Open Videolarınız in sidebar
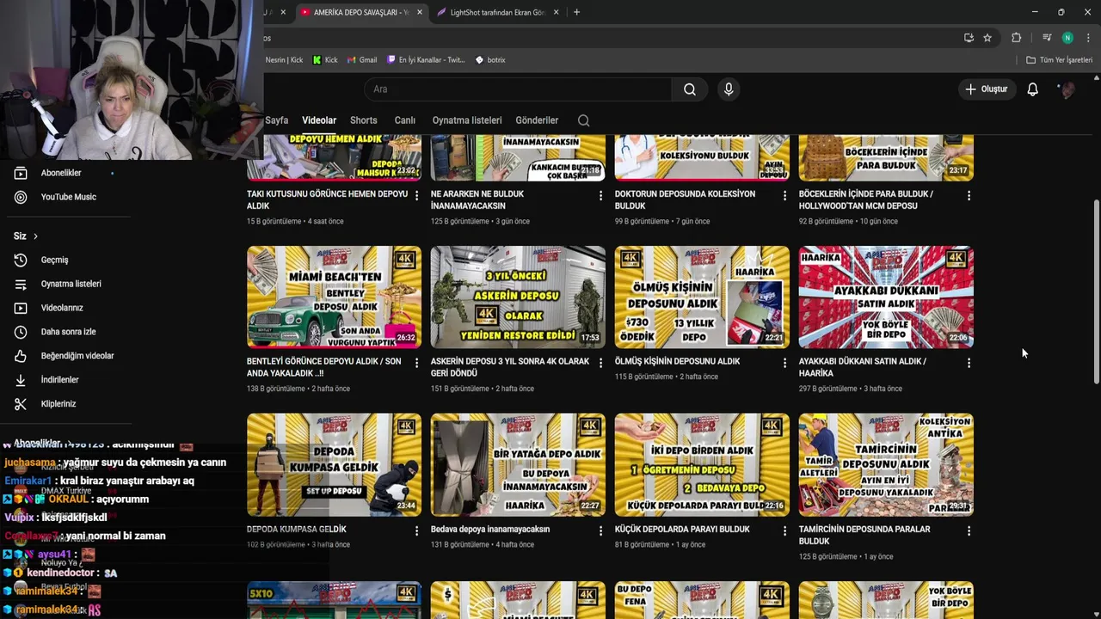The width and height of the screenshot is (1101, 619). click(x=60, y=308)
